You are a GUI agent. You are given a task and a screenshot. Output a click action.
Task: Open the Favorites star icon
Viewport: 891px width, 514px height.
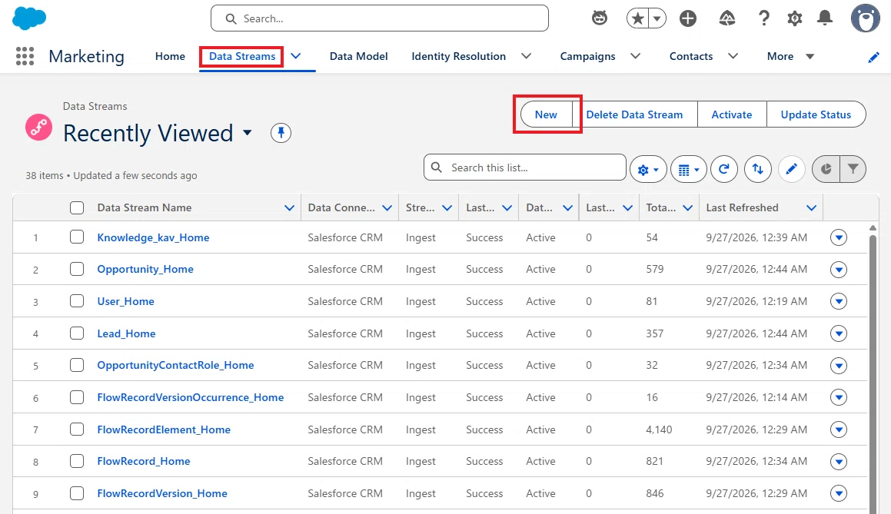point(638,18)
